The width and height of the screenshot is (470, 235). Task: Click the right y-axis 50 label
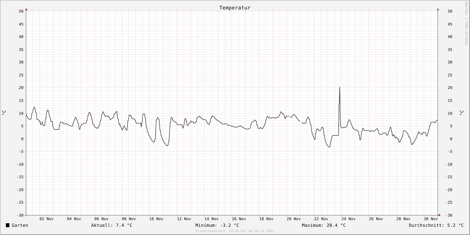[450, 11]
